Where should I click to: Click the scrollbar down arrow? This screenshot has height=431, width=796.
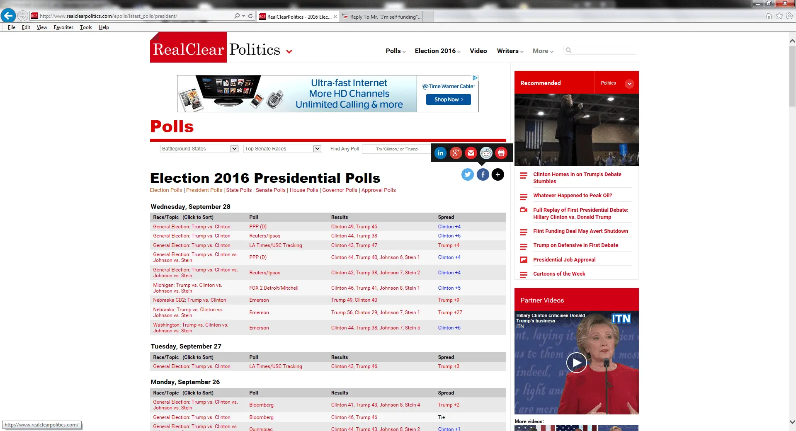coord(792,422)
